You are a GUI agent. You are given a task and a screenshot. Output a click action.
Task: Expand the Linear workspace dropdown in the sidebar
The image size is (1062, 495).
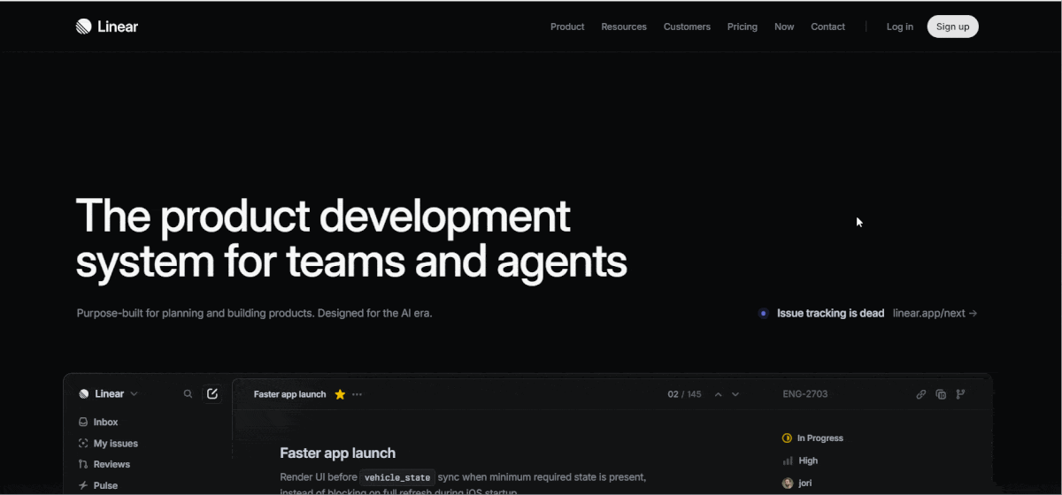pos(109,394)
